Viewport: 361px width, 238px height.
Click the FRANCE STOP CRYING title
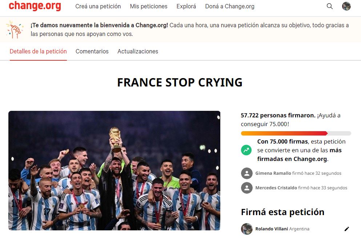[x=180, y=82]
